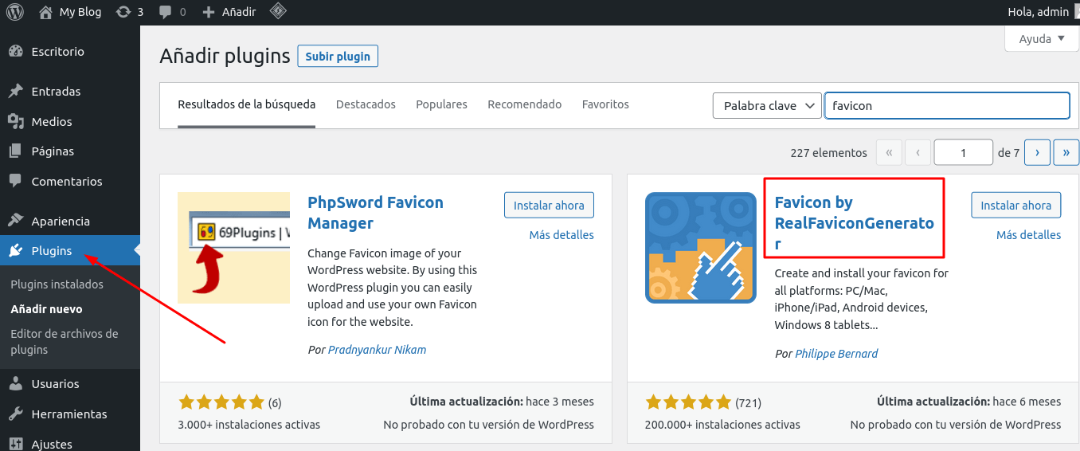Click the current page number field
The height and width of the screenshot is (451, 1080).
(963, 152)
